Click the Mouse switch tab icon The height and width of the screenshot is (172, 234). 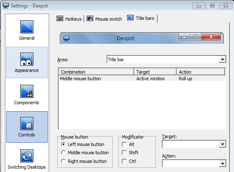(x=90, y=19)
